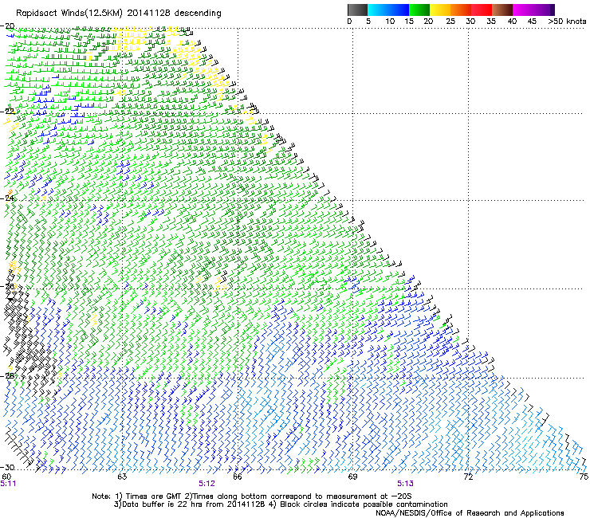Image resolution: width=590 pixels, height=518 pixels.
Task: Click the 63 longitude axis label
Action: (x=122, y=477)
